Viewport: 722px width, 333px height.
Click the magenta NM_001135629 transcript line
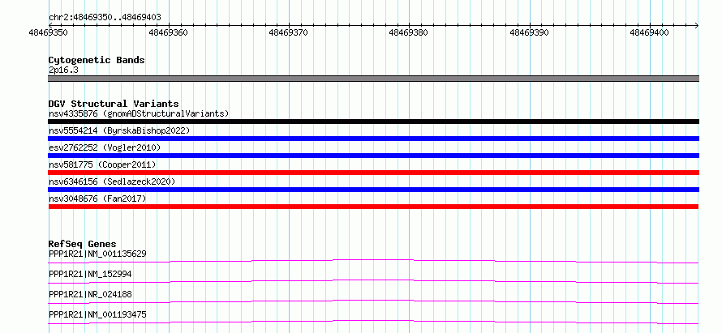point(373,261)
